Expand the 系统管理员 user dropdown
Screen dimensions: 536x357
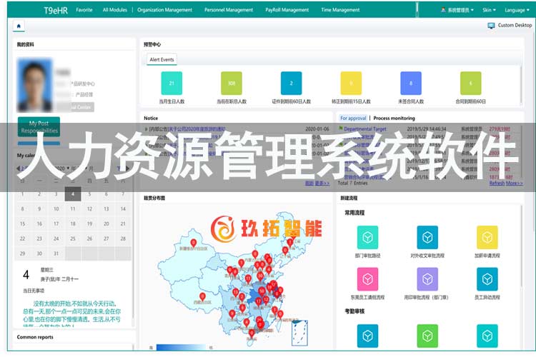(457, 10)
